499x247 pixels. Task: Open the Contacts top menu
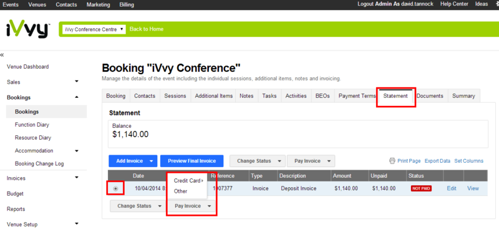coord(66,4)
